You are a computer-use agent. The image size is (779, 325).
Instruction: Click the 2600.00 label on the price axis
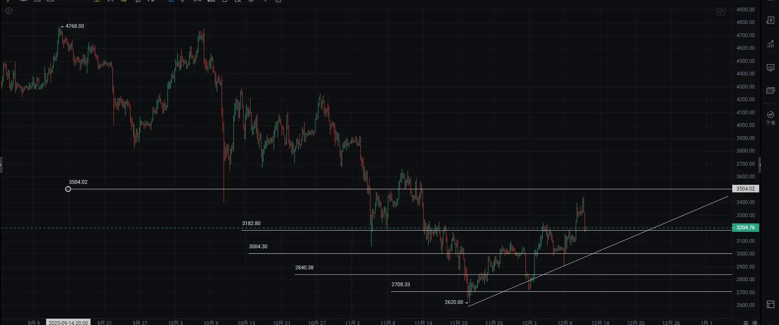[x=746, y=305]
